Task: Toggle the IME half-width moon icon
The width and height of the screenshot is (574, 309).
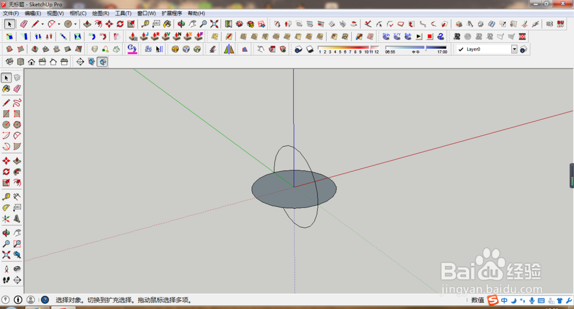Action: coord(514,300)
